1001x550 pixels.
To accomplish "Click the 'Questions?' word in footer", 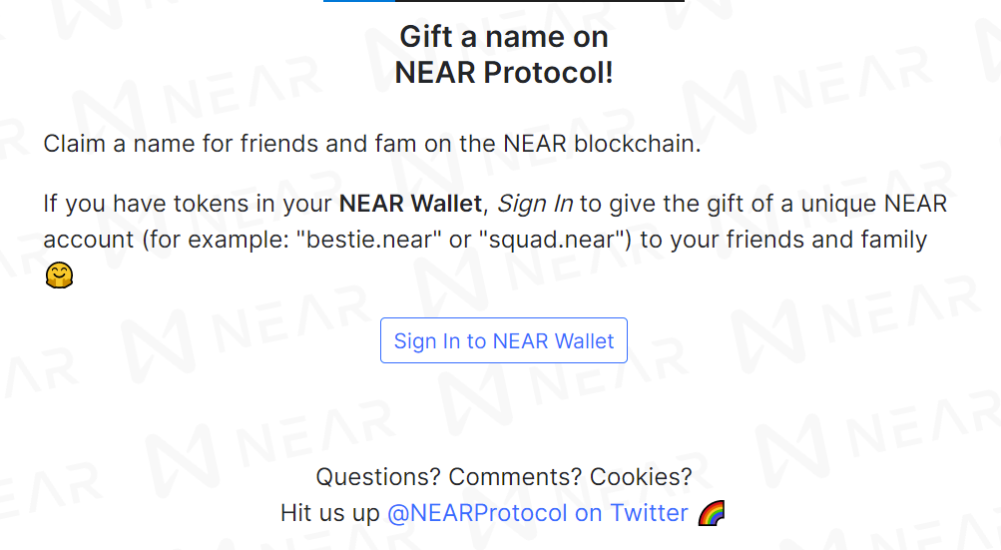I will [x=378, y=477].
